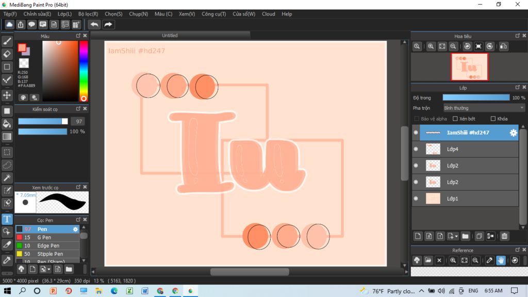Open the Tệp(F) menu

[10, 14]
